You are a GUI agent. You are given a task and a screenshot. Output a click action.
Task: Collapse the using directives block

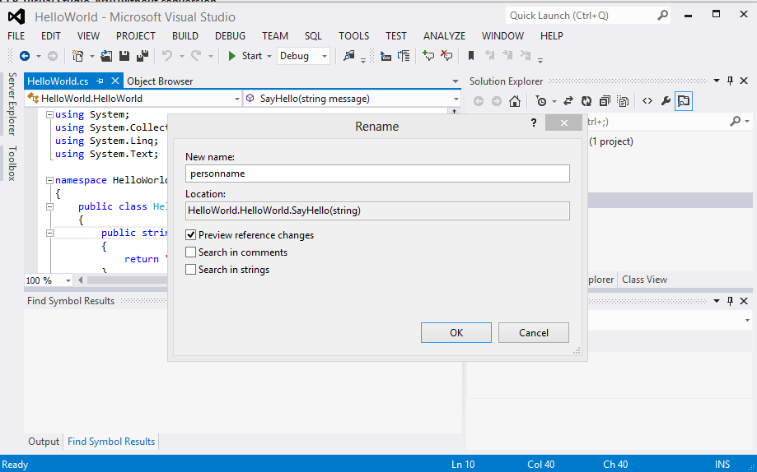[x=49, y=115]
